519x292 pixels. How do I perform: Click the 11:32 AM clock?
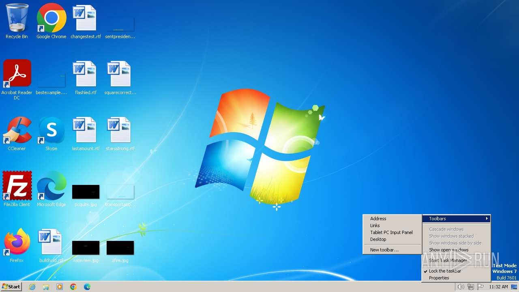pyautogui.click(x=498, y=287)
